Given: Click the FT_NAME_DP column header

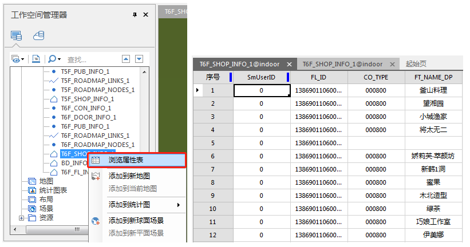Looking at the screenshot, I should tap(432, 77).
